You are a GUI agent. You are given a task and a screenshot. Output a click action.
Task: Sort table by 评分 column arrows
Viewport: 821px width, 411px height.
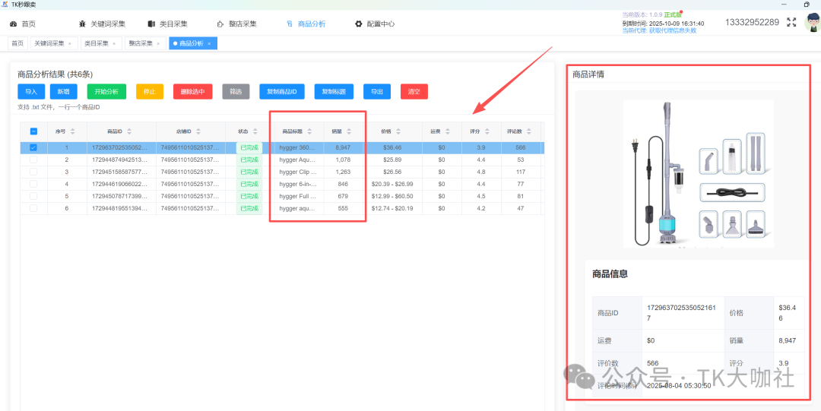tap(487, 131)
